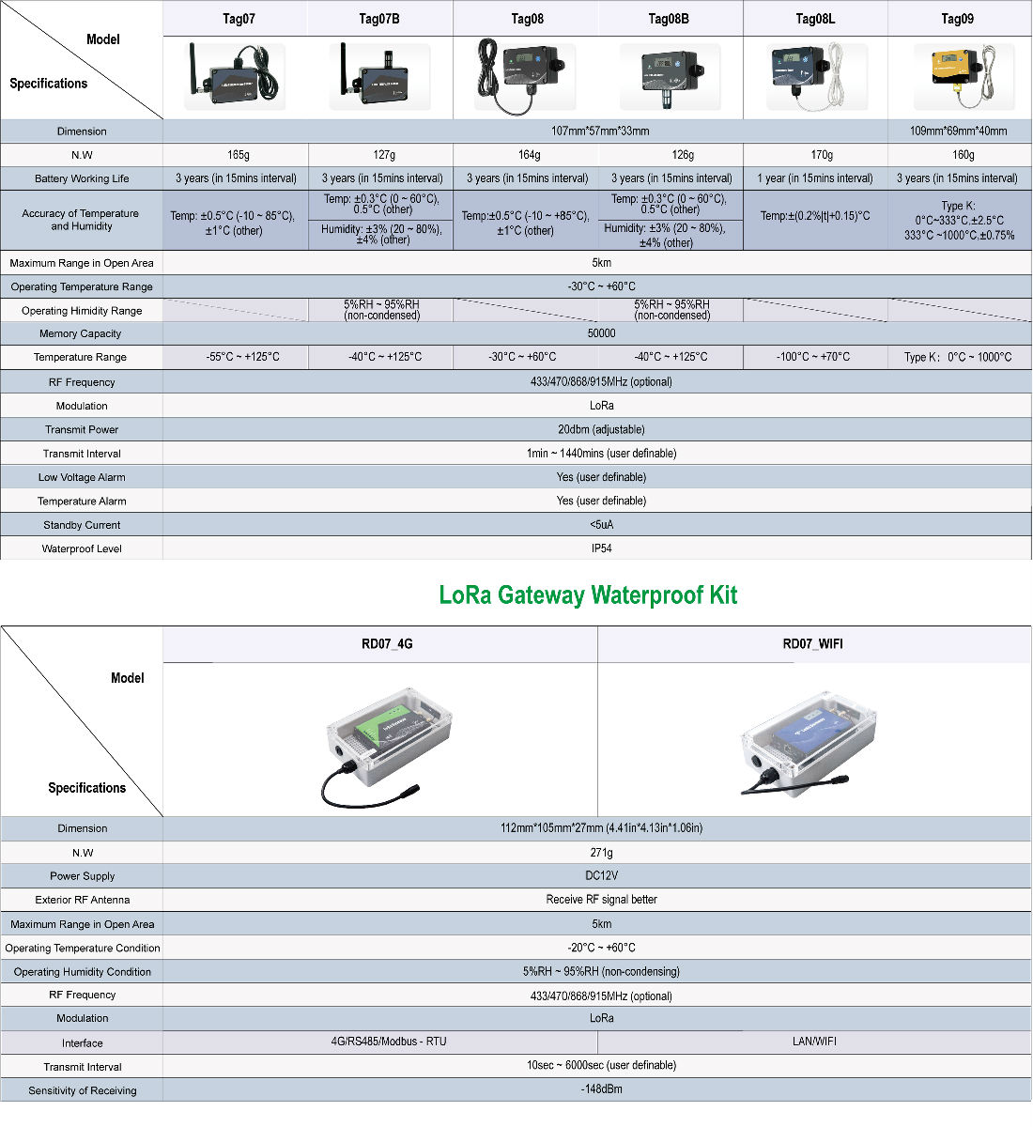
Task: Select the RD07_WIFI column header
Action: tap(813, 644)
